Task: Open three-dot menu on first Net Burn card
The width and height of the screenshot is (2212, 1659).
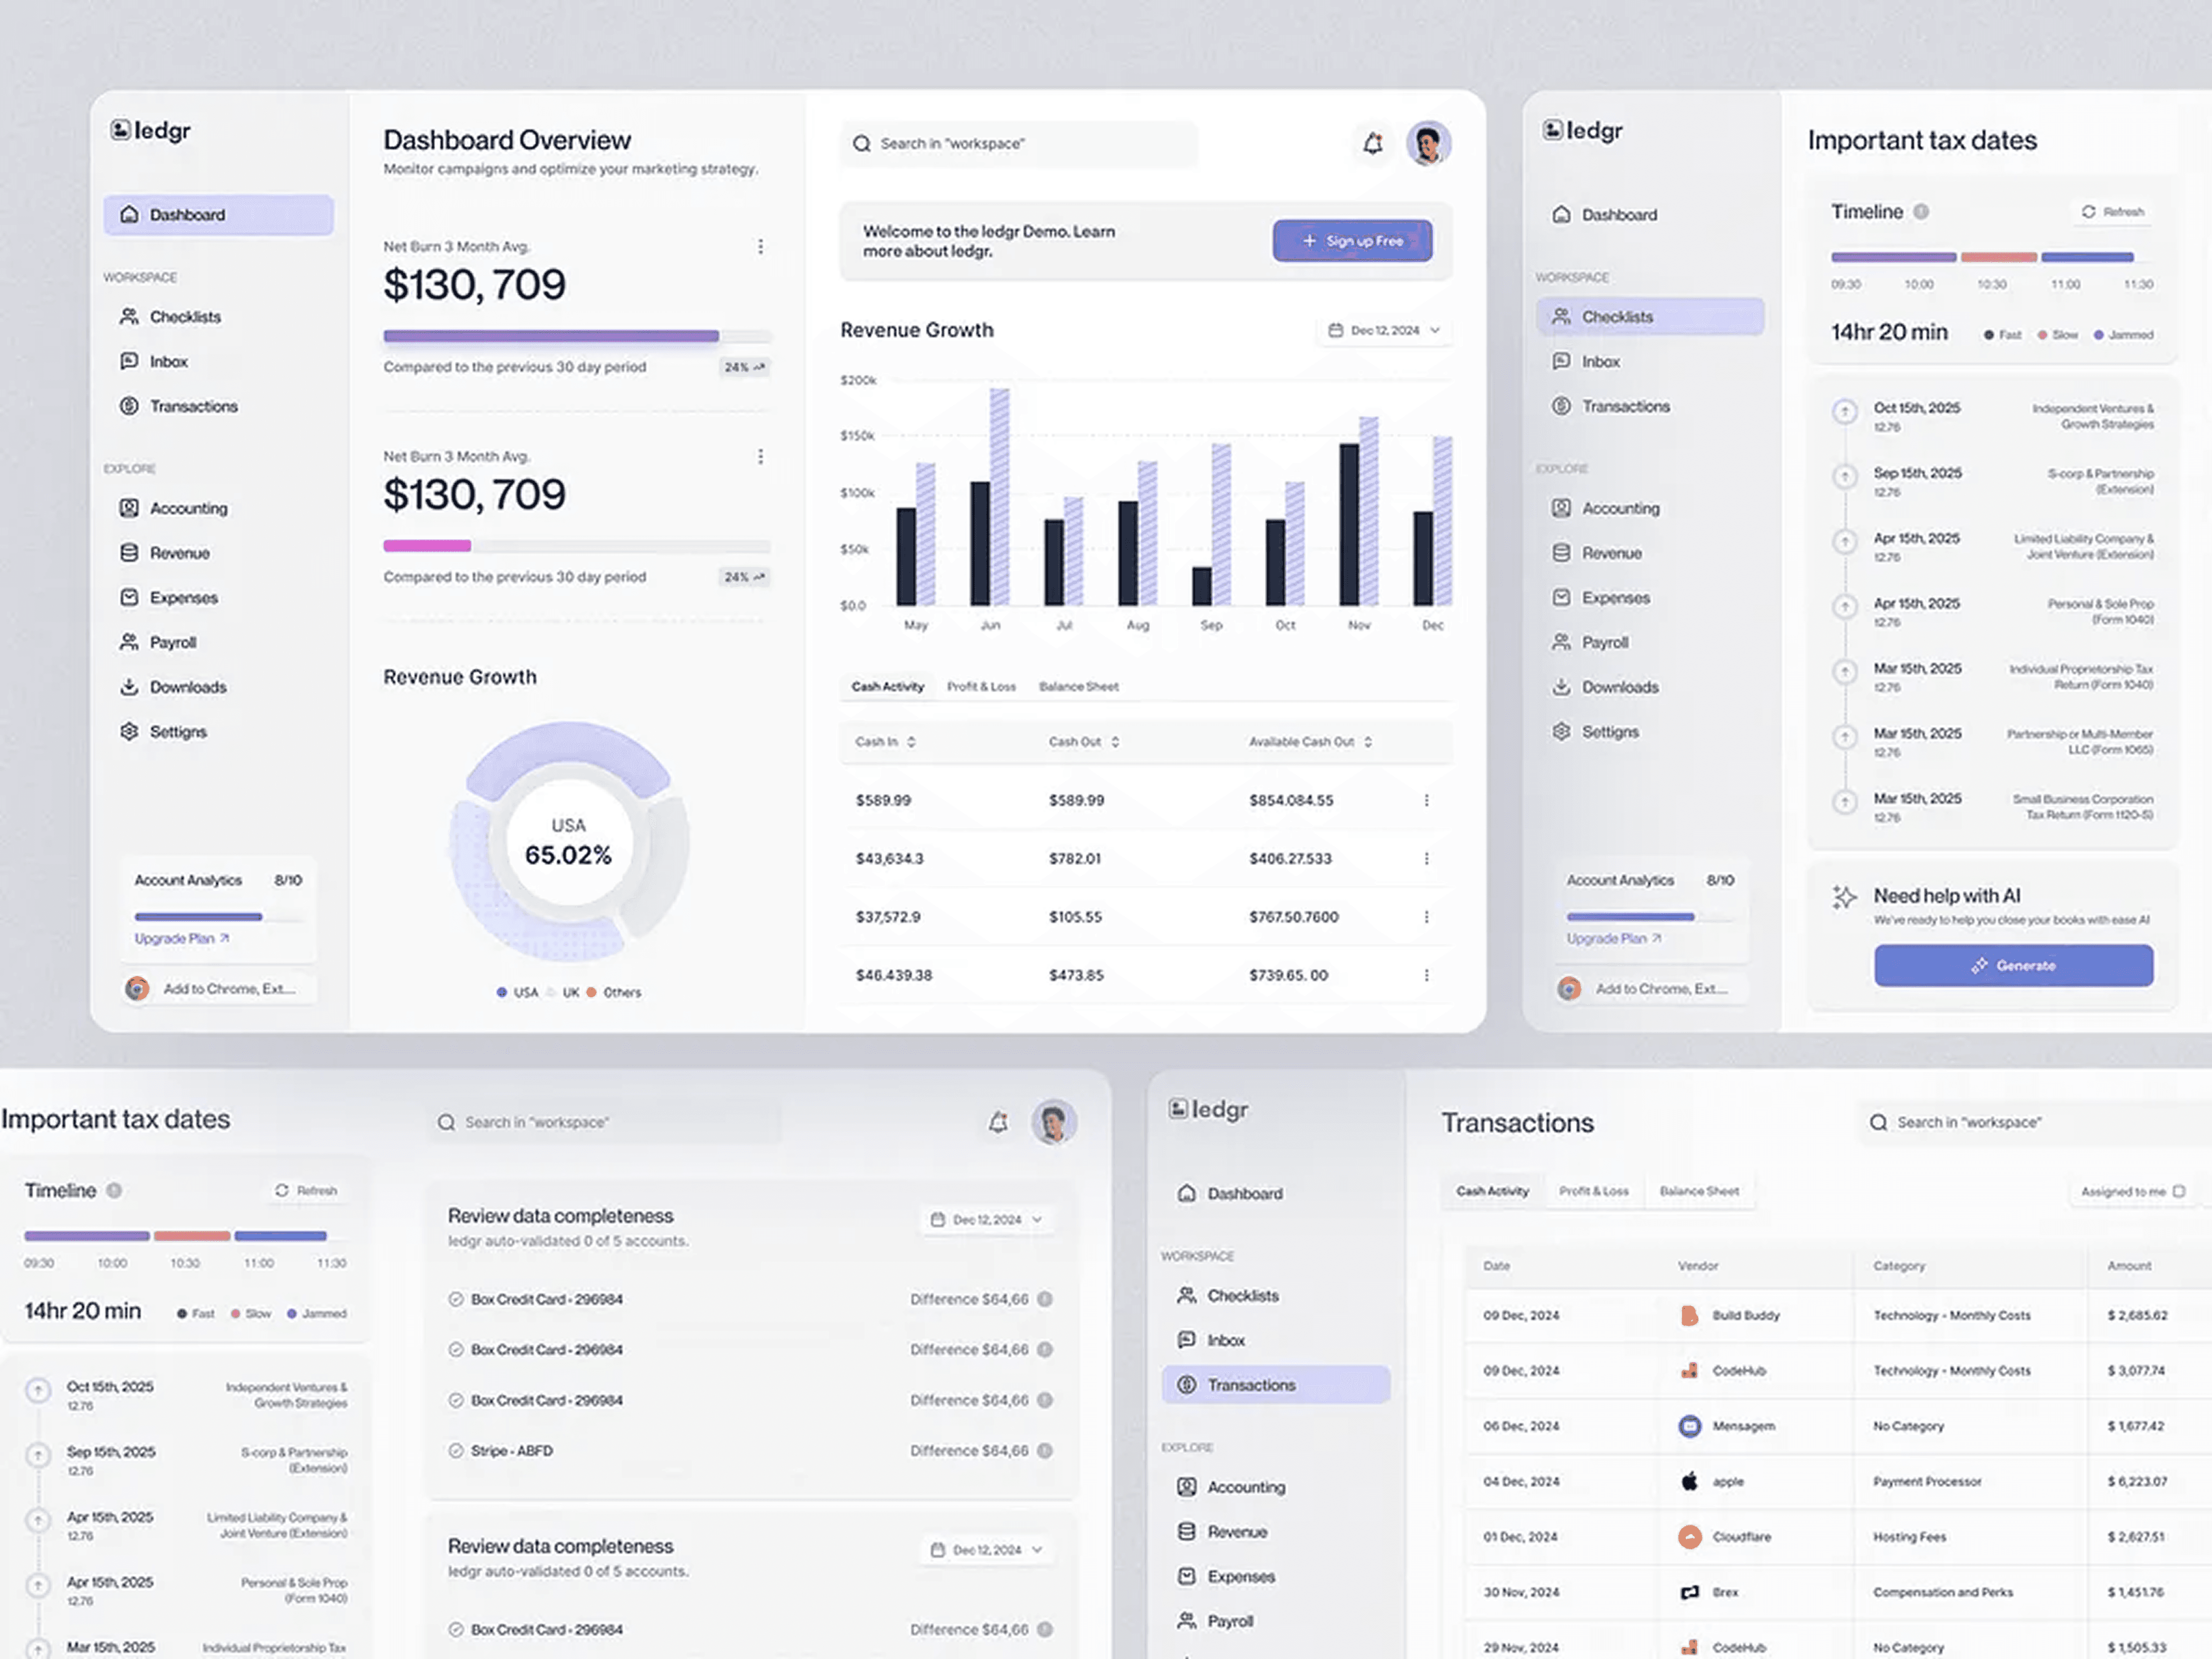Action: coord(760,247)
